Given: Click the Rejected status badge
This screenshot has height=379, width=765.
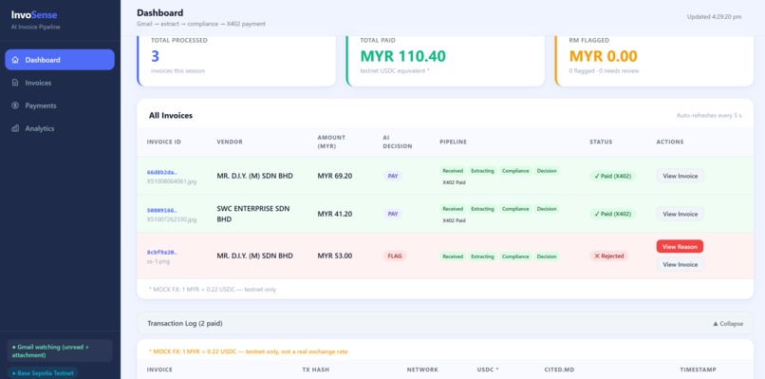Looking at the screenshot, I should point(609,256).
